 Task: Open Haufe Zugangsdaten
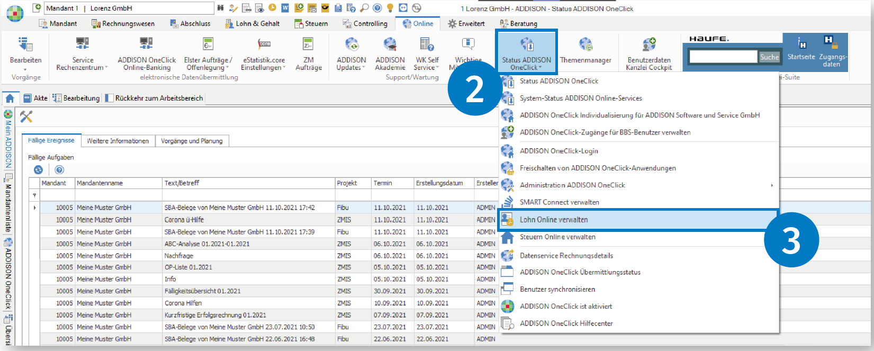pyautogui.click(x=832, y=51)
